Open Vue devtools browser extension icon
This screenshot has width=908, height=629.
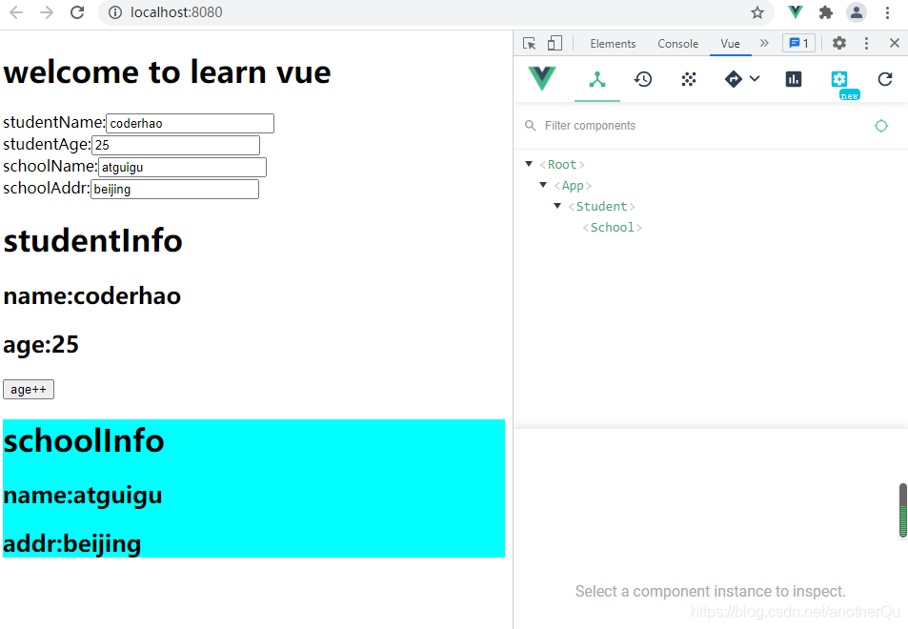point(796,12)
